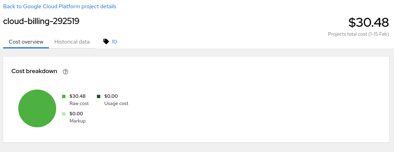The image size is (394, 152).
Task: Click the Markup legend label text
Action: 78,121
